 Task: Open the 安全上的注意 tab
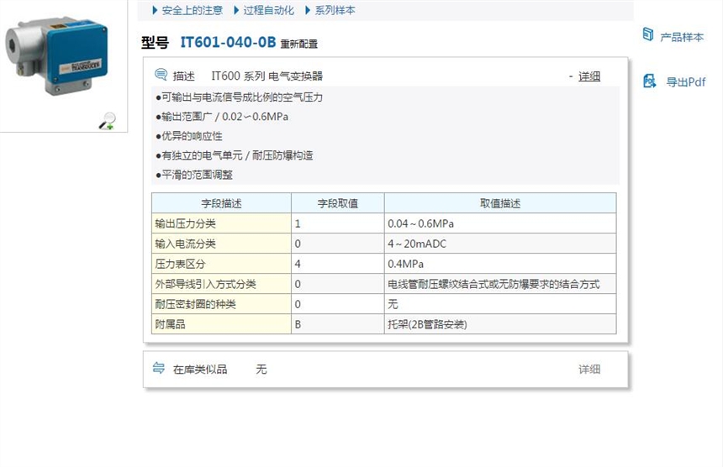pos(192,10)
